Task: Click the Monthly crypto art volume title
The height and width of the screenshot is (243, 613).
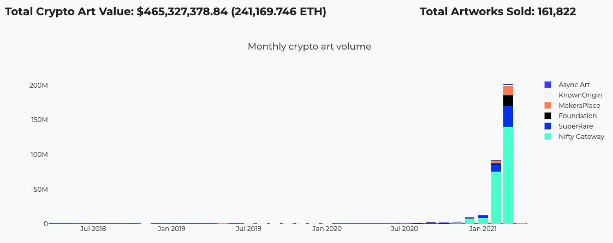Action: 309,47
